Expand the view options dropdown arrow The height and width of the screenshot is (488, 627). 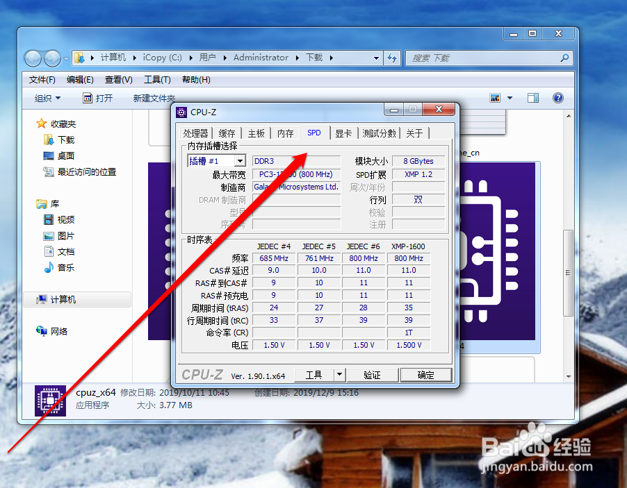[x=510, y=98]
